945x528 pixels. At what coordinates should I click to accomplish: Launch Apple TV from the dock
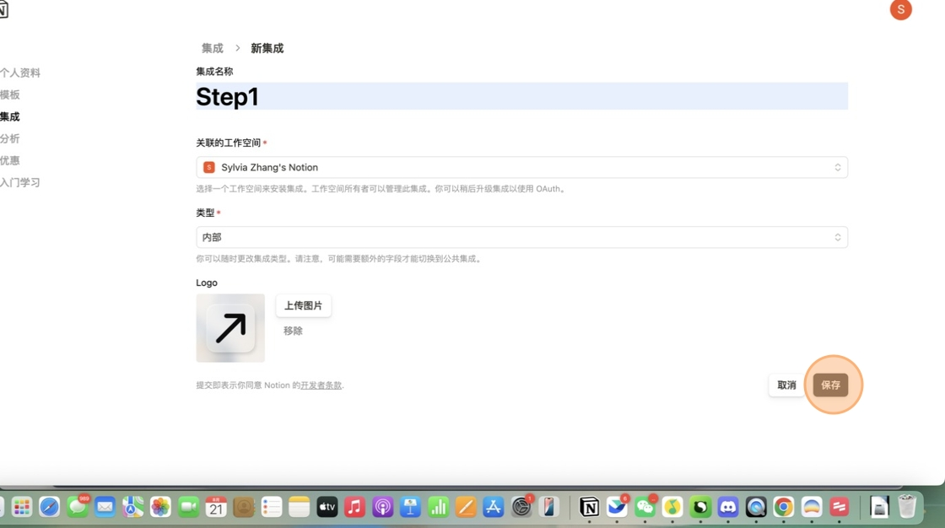[x=327, y=507]
